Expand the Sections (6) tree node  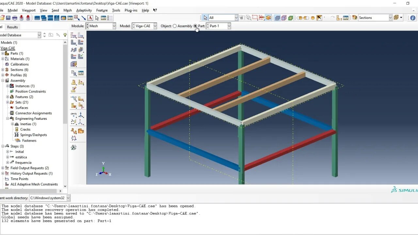click(x=3, y=70)
